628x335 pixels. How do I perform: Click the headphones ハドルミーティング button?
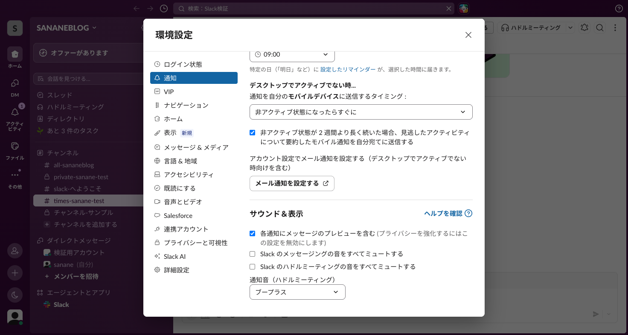[x=531, y=28]
